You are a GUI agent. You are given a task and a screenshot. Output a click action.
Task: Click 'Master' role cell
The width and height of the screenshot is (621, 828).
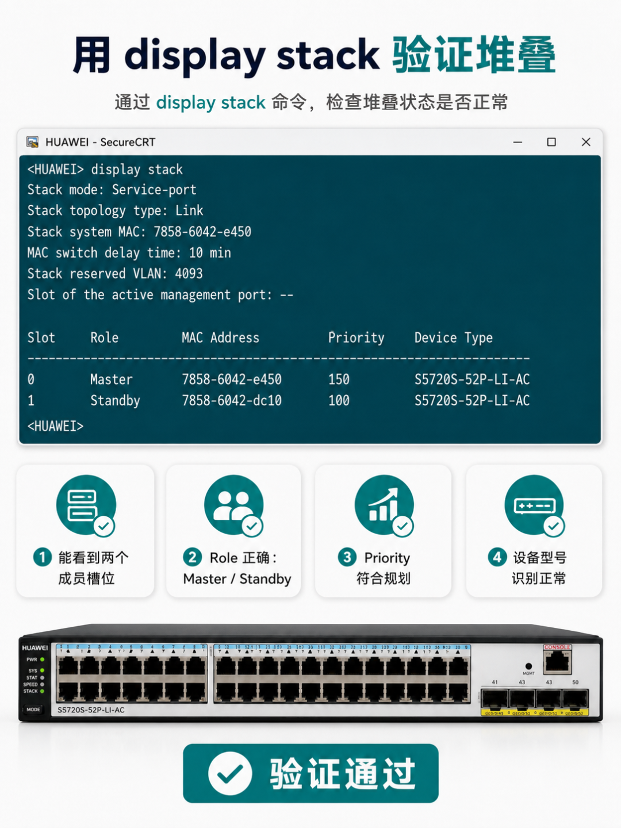tap(112, 379)
